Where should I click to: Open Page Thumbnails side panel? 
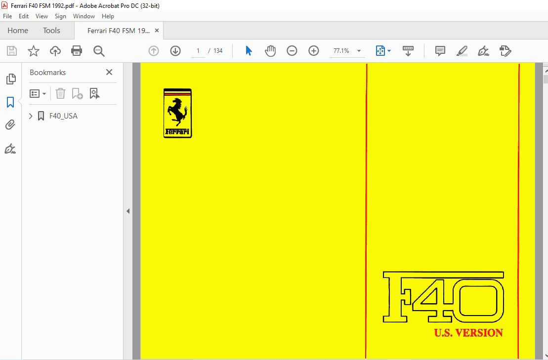click(11, 79)
